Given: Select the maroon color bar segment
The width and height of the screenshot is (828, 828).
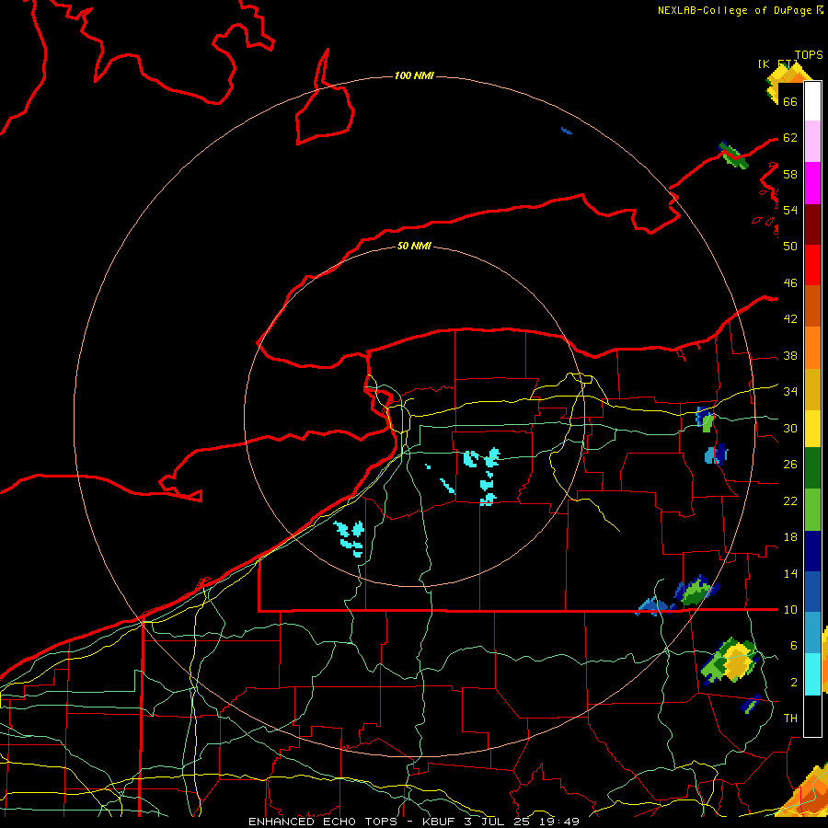Looking at the screenshot, I should pyautogui.click(x=812, y=224).
